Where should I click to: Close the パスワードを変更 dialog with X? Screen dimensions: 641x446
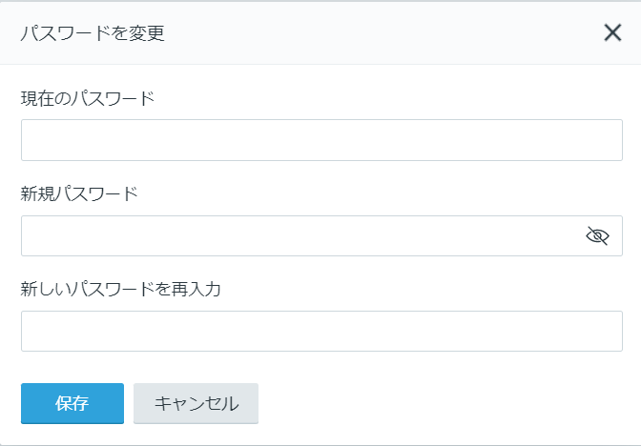[612, 32]
